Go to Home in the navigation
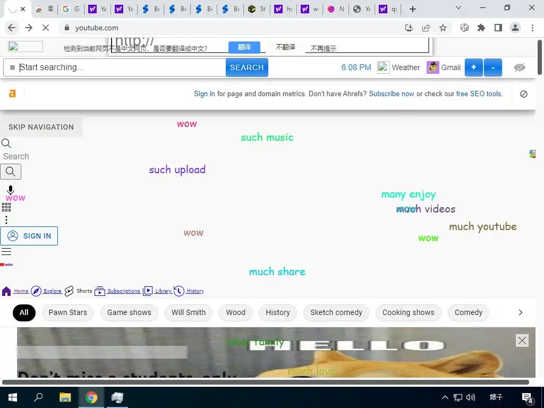Screen dimensions: 544x408 (15, 291)
